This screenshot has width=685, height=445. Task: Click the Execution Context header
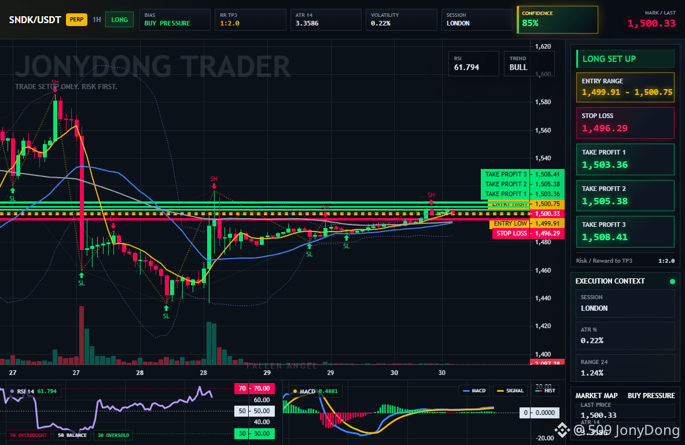pyautogui.click(x=610, y=281)
